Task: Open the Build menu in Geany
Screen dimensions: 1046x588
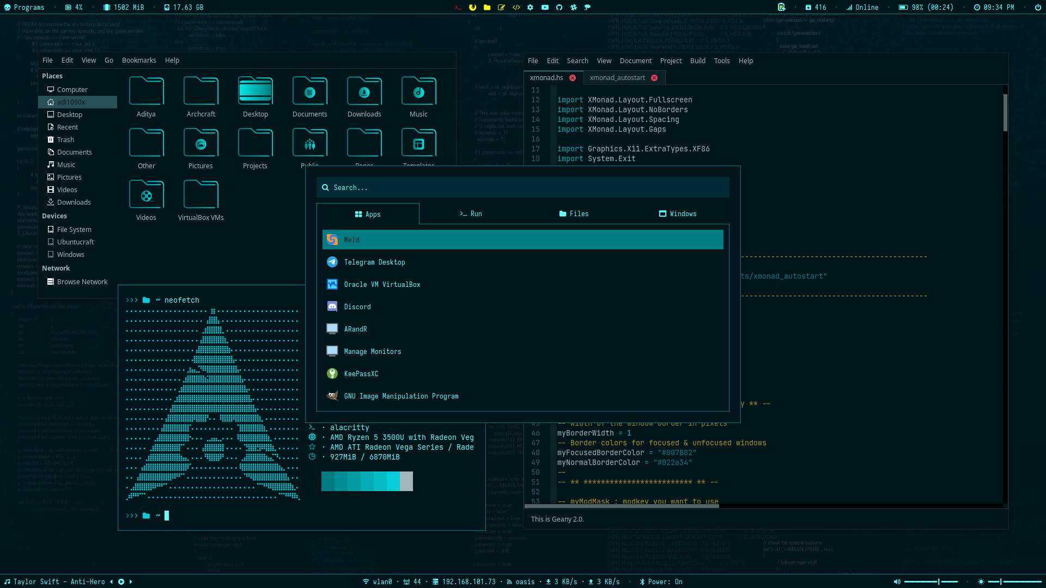Action: (x=697, y=60)
